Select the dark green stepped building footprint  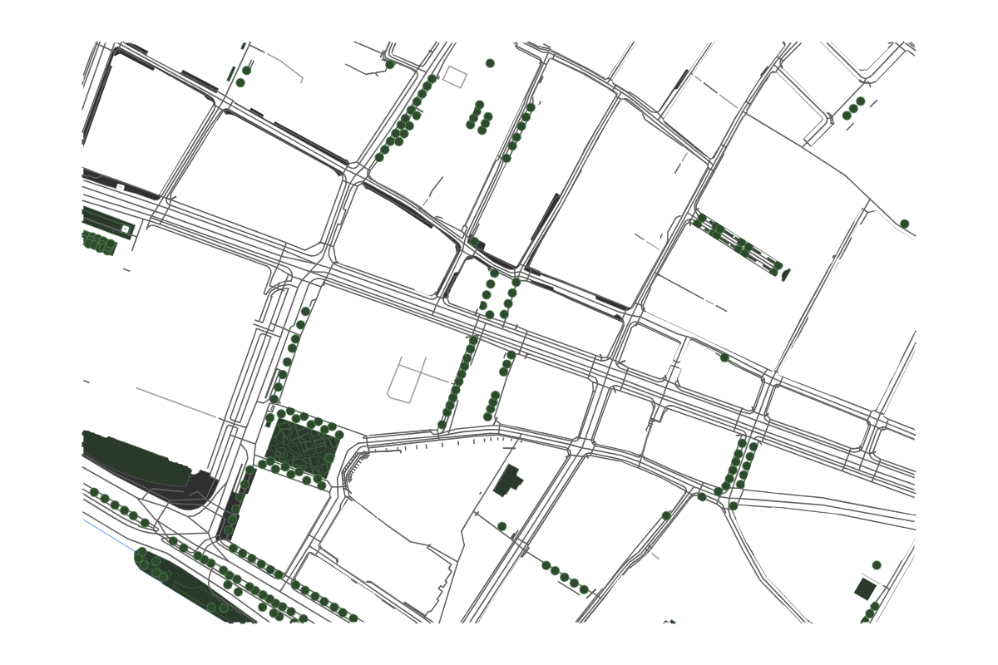[507, 480]
